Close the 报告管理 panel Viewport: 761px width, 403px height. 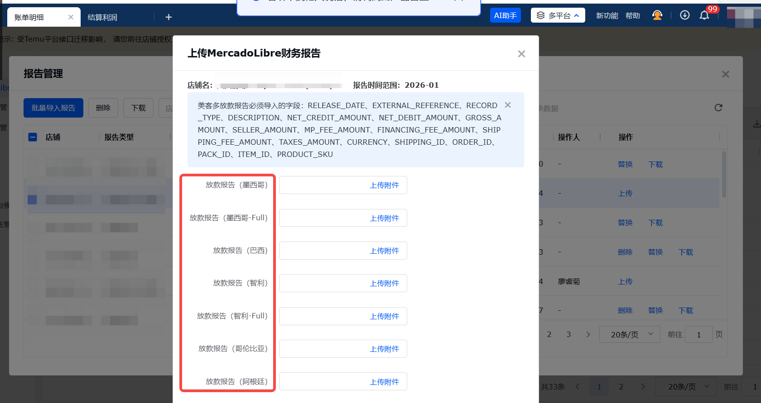pos(725,74)
